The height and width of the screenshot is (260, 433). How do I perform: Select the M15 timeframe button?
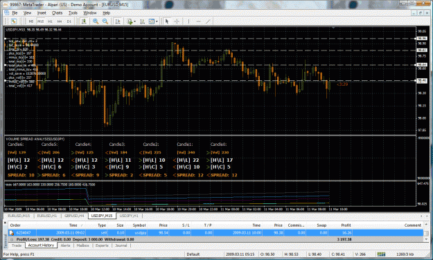pos(41,21)
